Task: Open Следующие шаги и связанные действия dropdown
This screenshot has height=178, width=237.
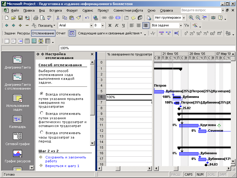Action: coord(110,33)
